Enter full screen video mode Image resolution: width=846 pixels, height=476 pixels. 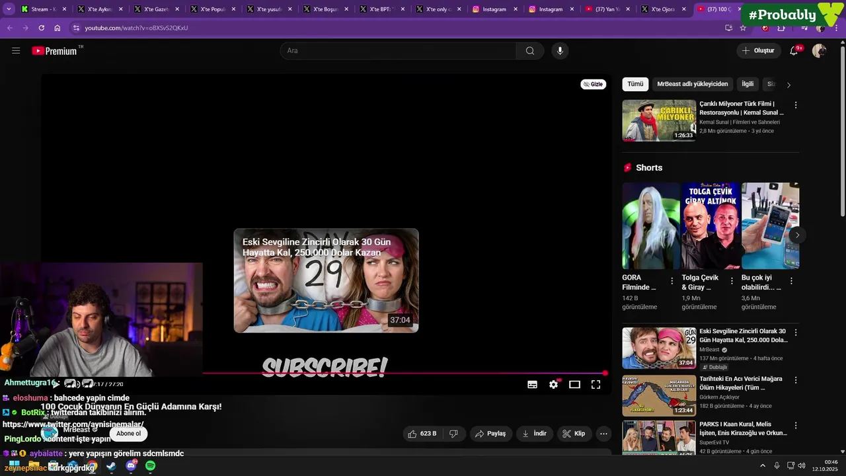(596, 385)
